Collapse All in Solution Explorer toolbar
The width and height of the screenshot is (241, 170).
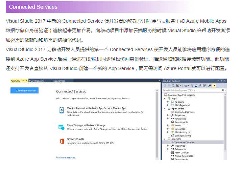[x=200, y=86]
